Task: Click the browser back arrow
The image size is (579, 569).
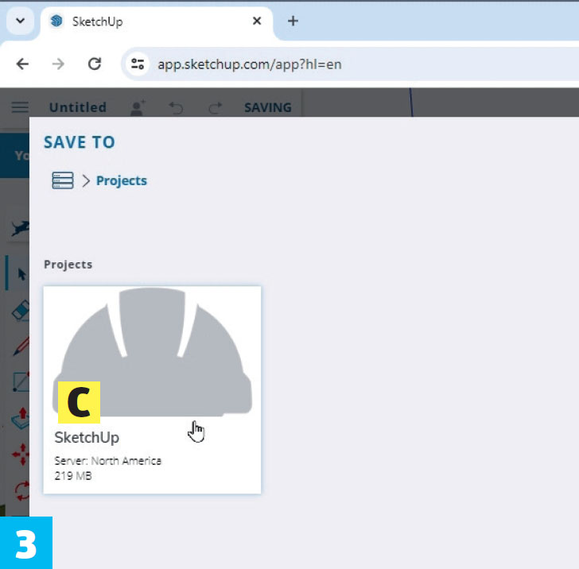Action: (22, 64)
